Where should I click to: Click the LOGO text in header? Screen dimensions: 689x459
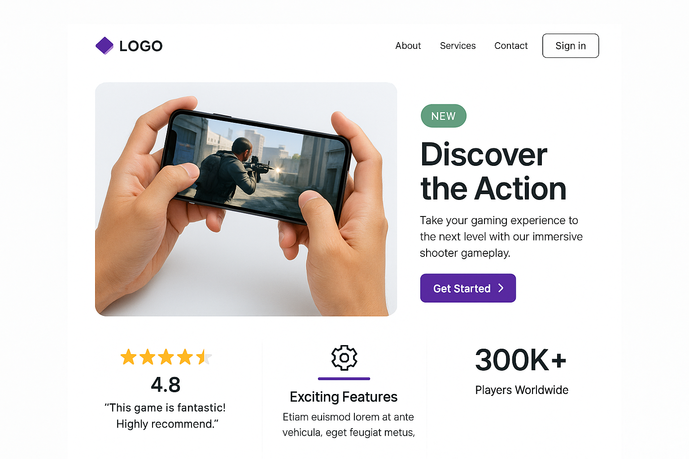[141, 46]
